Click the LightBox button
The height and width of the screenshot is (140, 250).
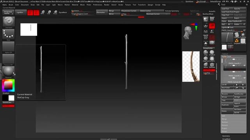[21, 12]
